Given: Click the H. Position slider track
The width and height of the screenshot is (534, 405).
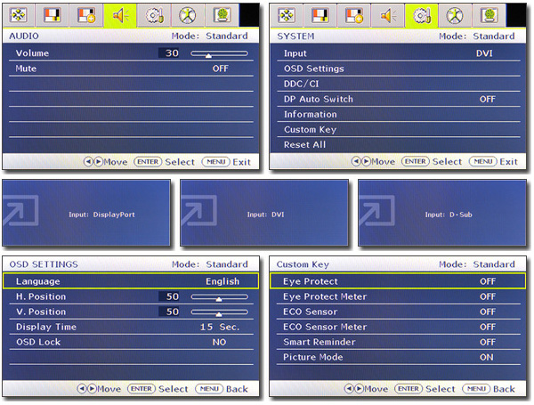Looking at the screenshot, I should coord(219,297).
